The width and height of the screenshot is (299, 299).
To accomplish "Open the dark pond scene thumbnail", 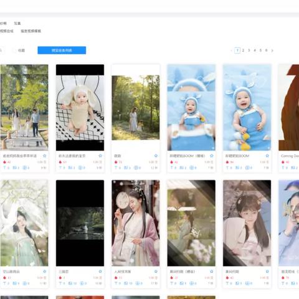I will (x=80, y=223).
